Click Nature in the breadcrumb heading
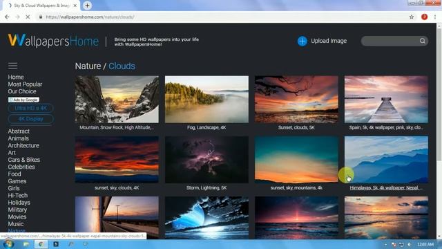 pos(88,66)
